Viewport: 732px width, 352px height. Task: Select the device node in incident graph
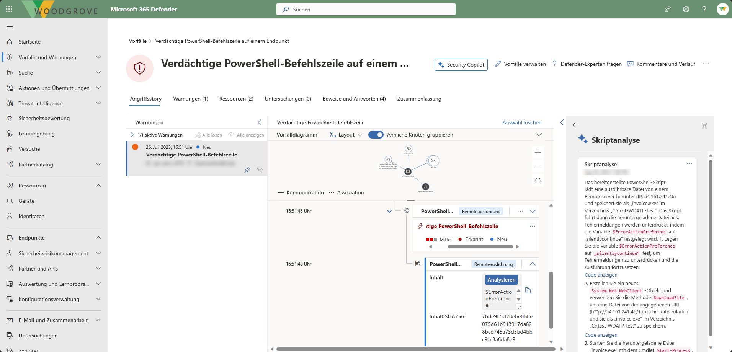tap(408, 171)
